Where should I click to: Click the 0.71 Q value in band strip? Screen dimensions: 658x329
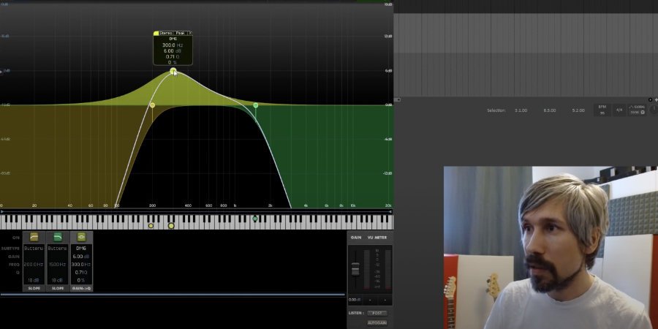tap(81, 273)
